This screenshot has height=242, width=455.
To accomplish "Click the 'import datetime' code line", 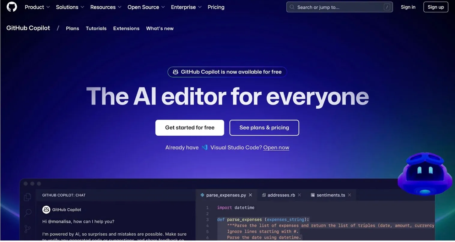I will 236,208.
